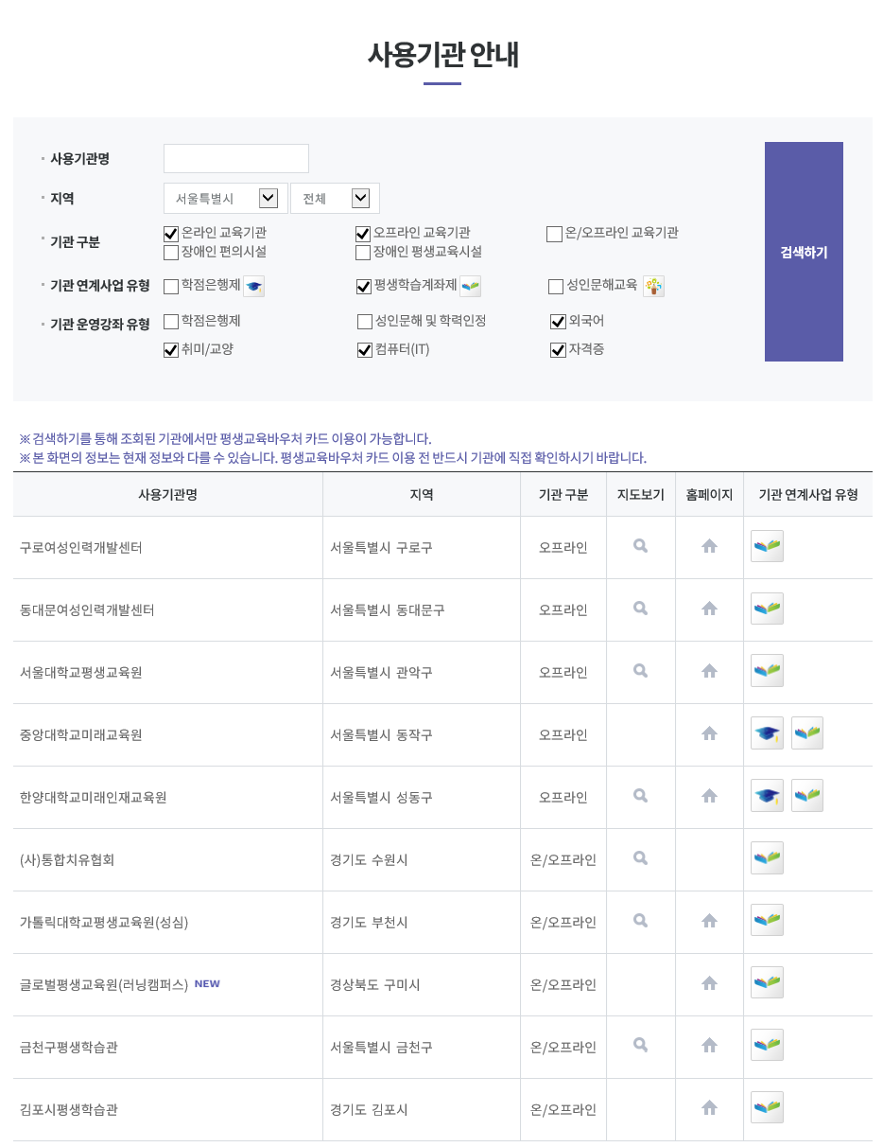Click 학점은행제 graduation cap icon for 중앙대학교미래교육원
Image resolution: width=883 pixels, height=1147 pixels.
pyautogui.click(x=767, y=733)
